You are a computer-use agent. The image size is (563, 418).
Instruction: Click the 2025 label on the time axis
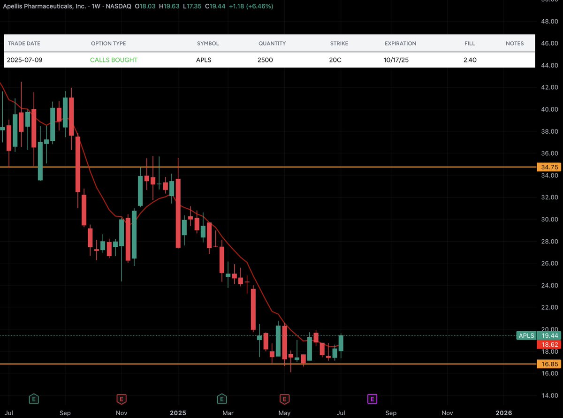[178, 413]
